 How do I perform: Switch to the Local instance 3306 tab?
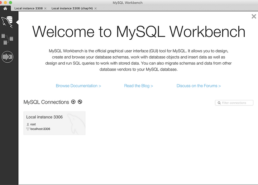click(28, 8)
